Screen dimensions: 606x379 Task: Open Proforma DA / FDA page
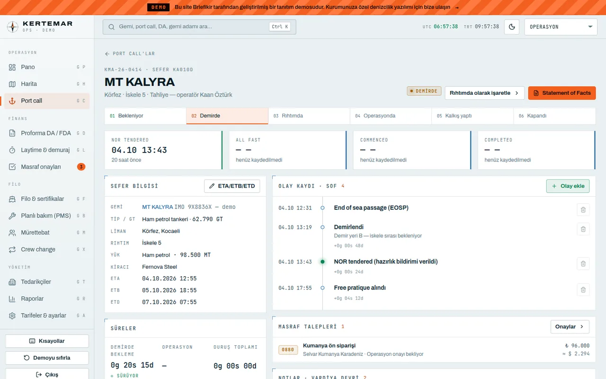click(x=47, y=133)
